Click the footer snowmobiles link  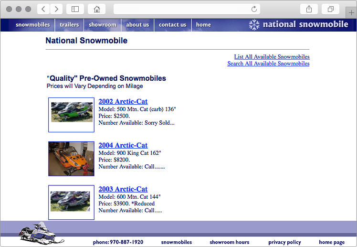tap(177, 242)
